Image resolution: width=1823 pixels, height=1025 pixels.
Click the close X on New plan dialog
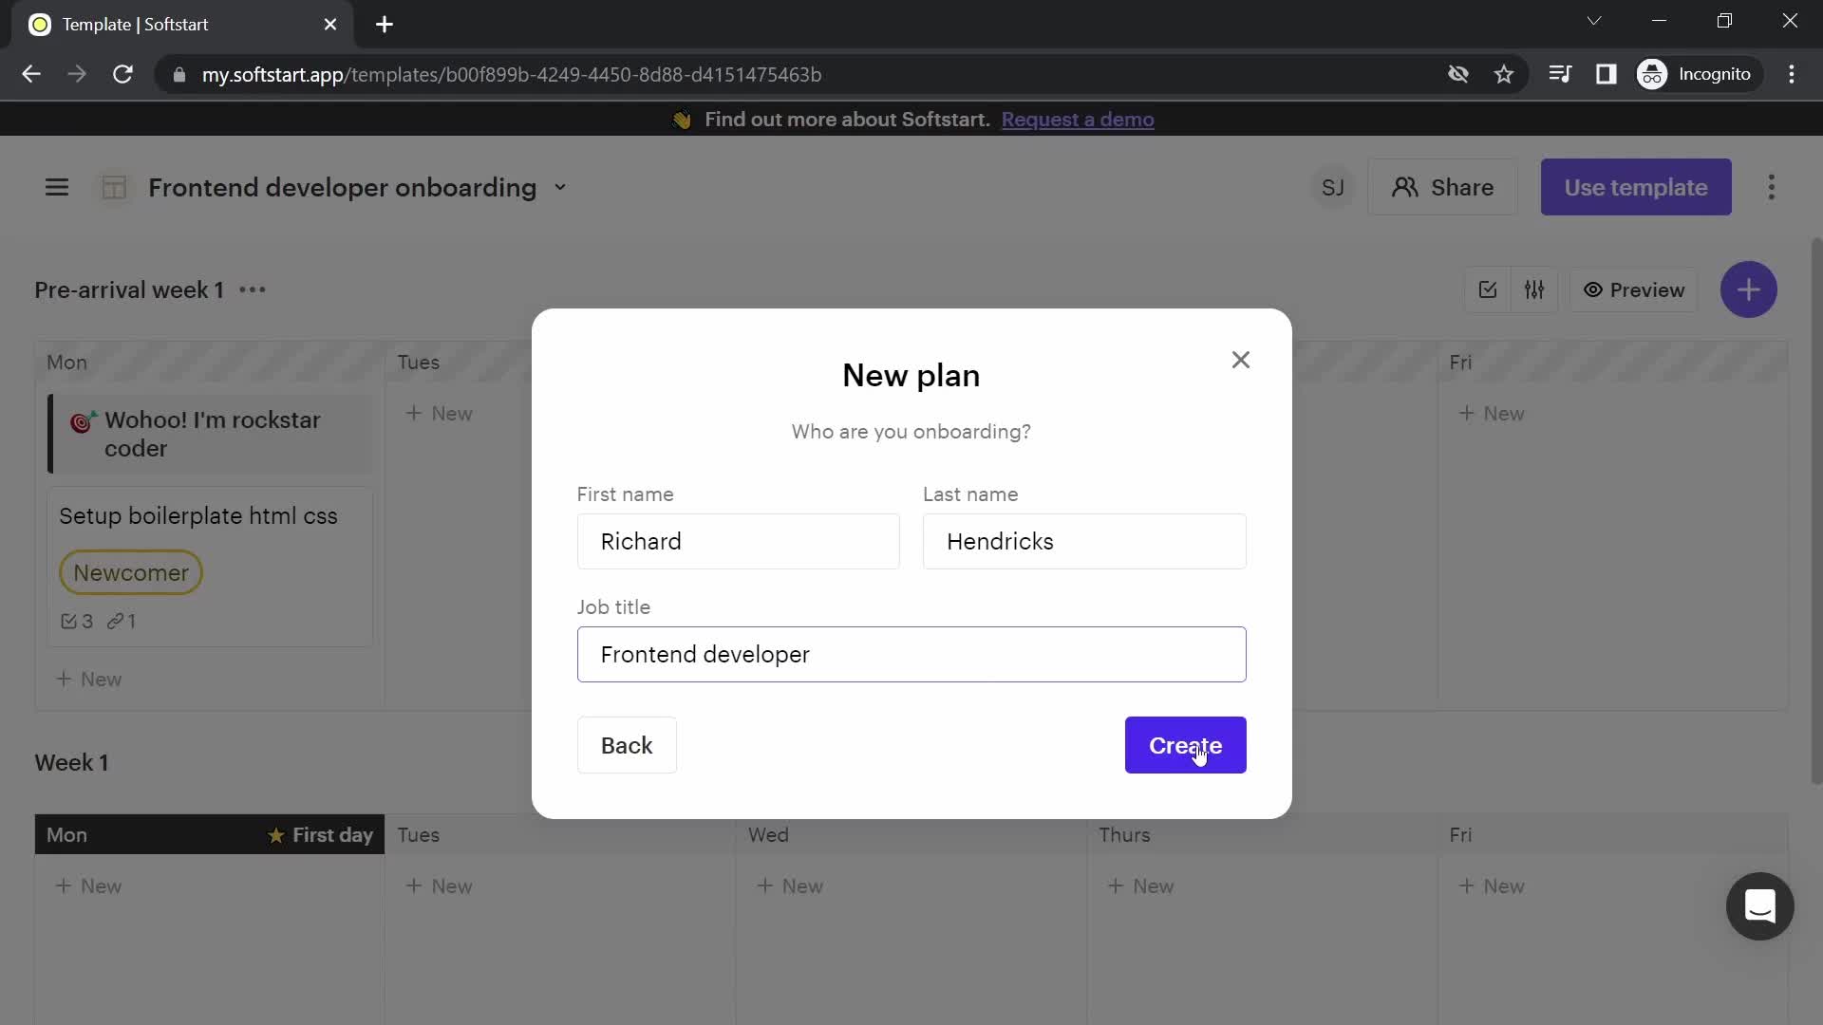click(1241, 359)
